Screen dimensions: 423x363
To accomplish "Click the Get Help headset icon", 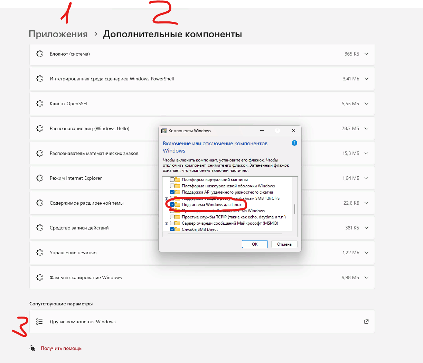I will click(32, 348).
